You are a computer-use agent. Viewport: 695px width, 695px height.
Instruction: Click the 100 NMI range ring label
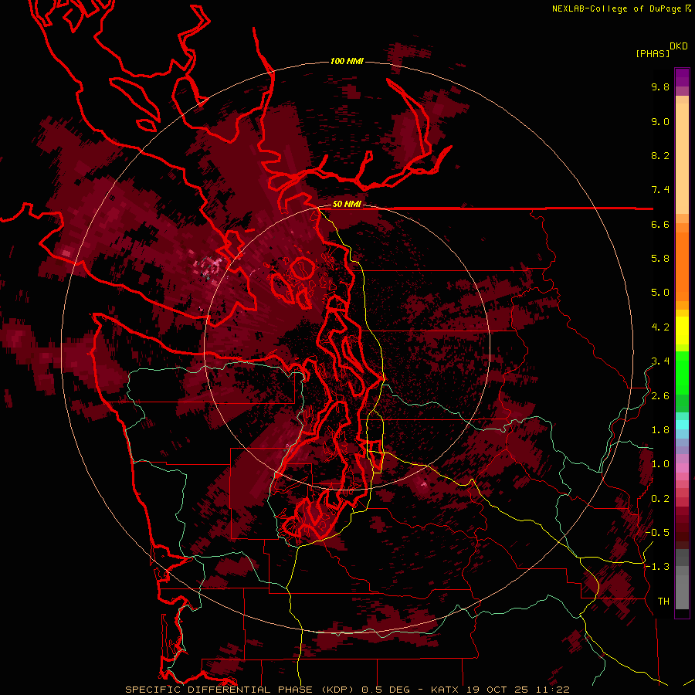[x=347, y=61]
